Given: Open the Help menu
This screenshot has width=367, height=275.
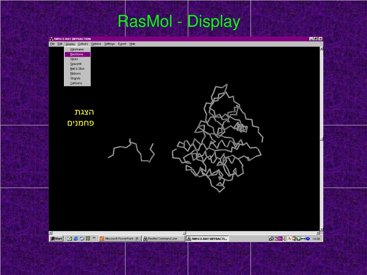Looking at the screenshot, I should tap(132, 44).
